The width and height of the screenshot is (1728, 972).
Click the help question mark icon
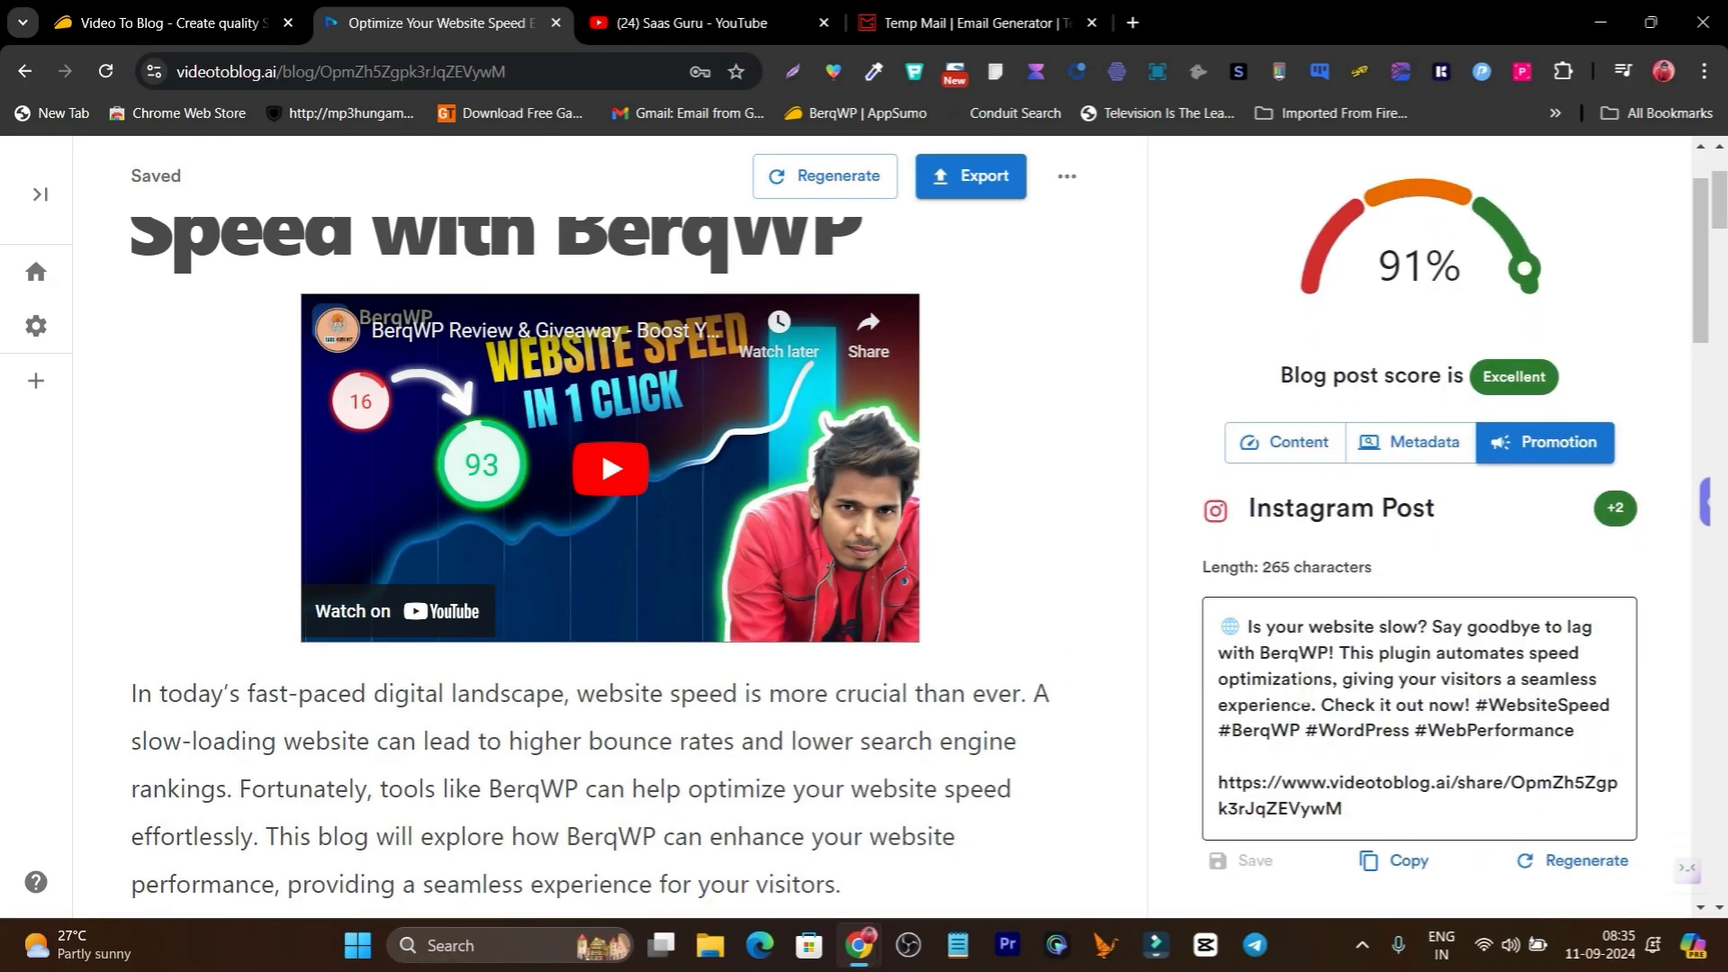click(36, 882)
